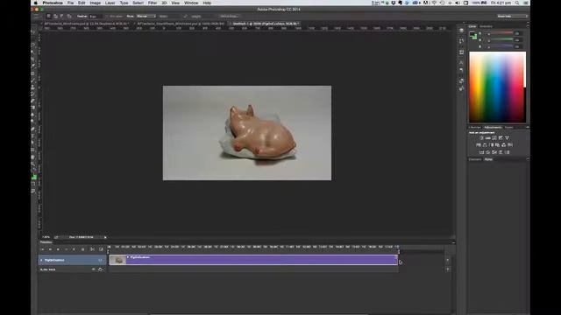Click the green G slider in Color panel
The image size is (561, 315).
tap(500, 39)
